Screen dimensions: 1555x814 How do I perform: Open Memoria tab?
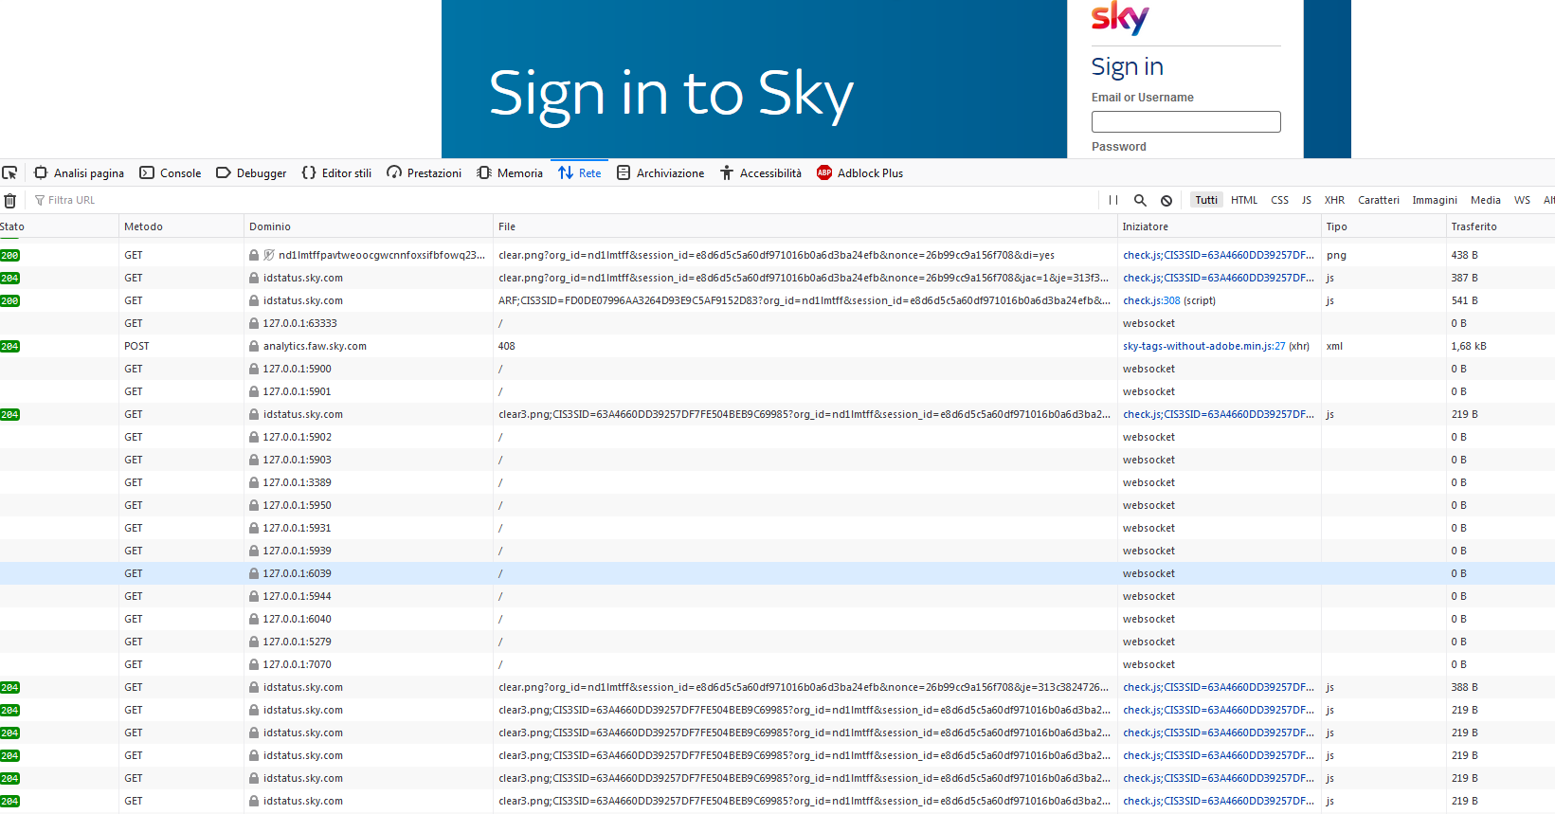pos(510,173)
